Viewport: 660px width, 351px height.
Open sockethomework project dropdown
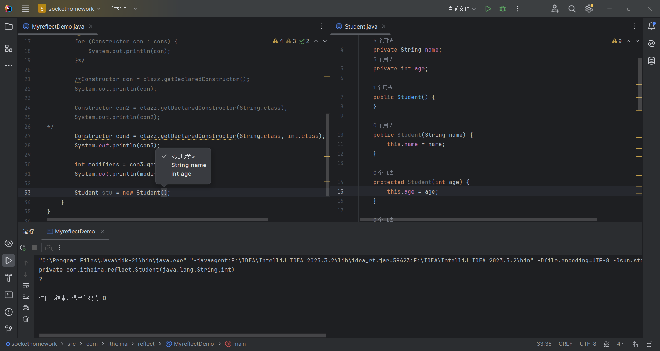tap(69, 9)
